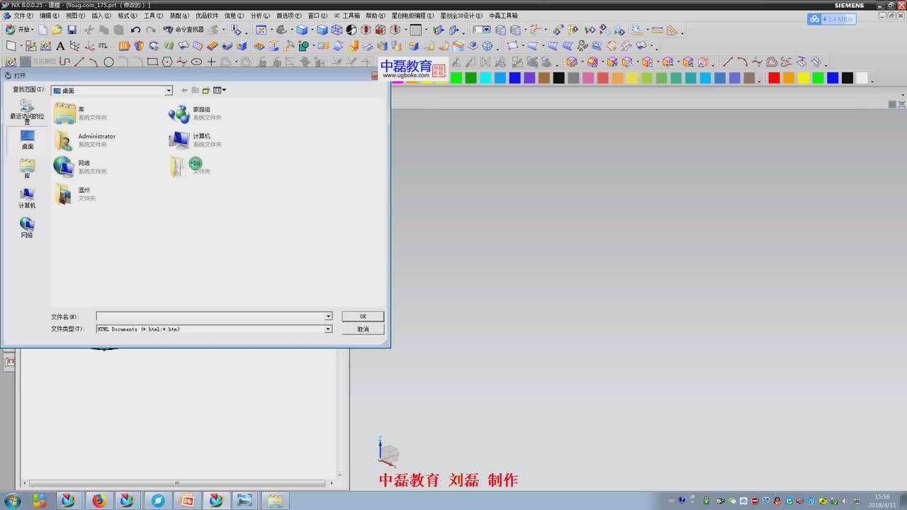Click the Redo arrow icon

(x=150, y=30)
